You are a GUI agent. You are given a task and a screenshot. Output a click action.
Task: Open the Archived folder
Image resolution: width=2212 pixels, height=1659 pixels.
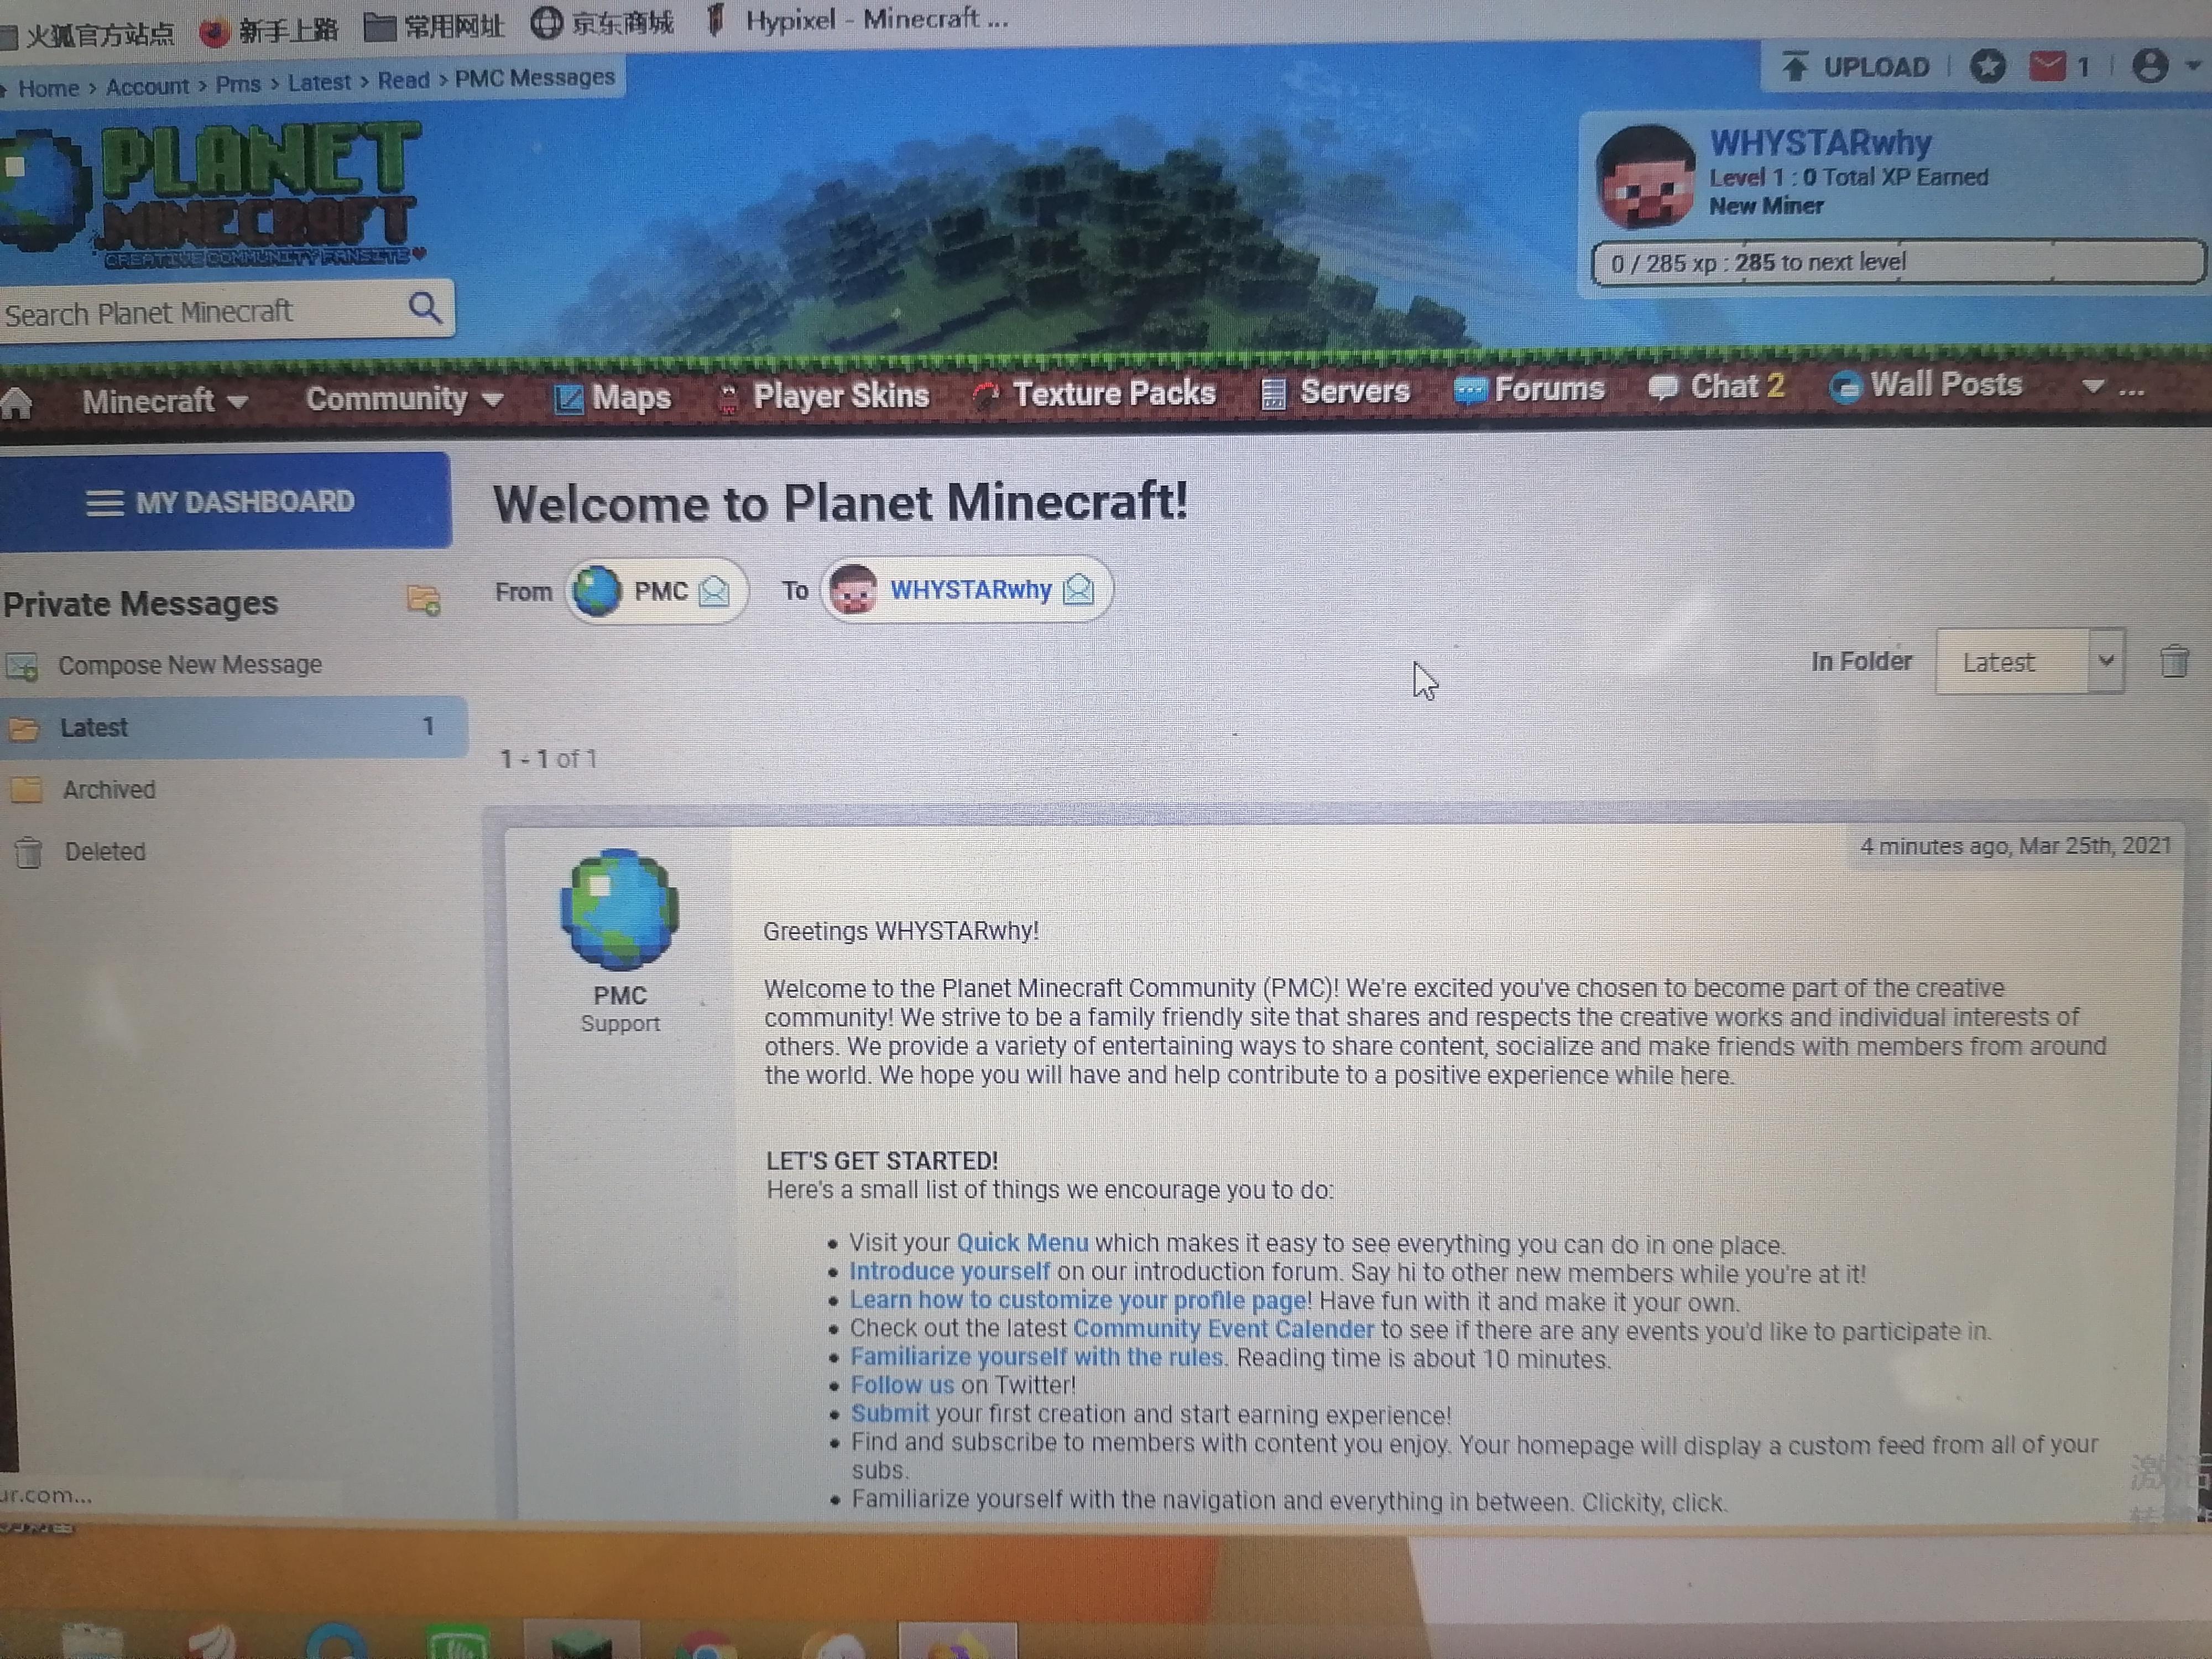[108, 790]
